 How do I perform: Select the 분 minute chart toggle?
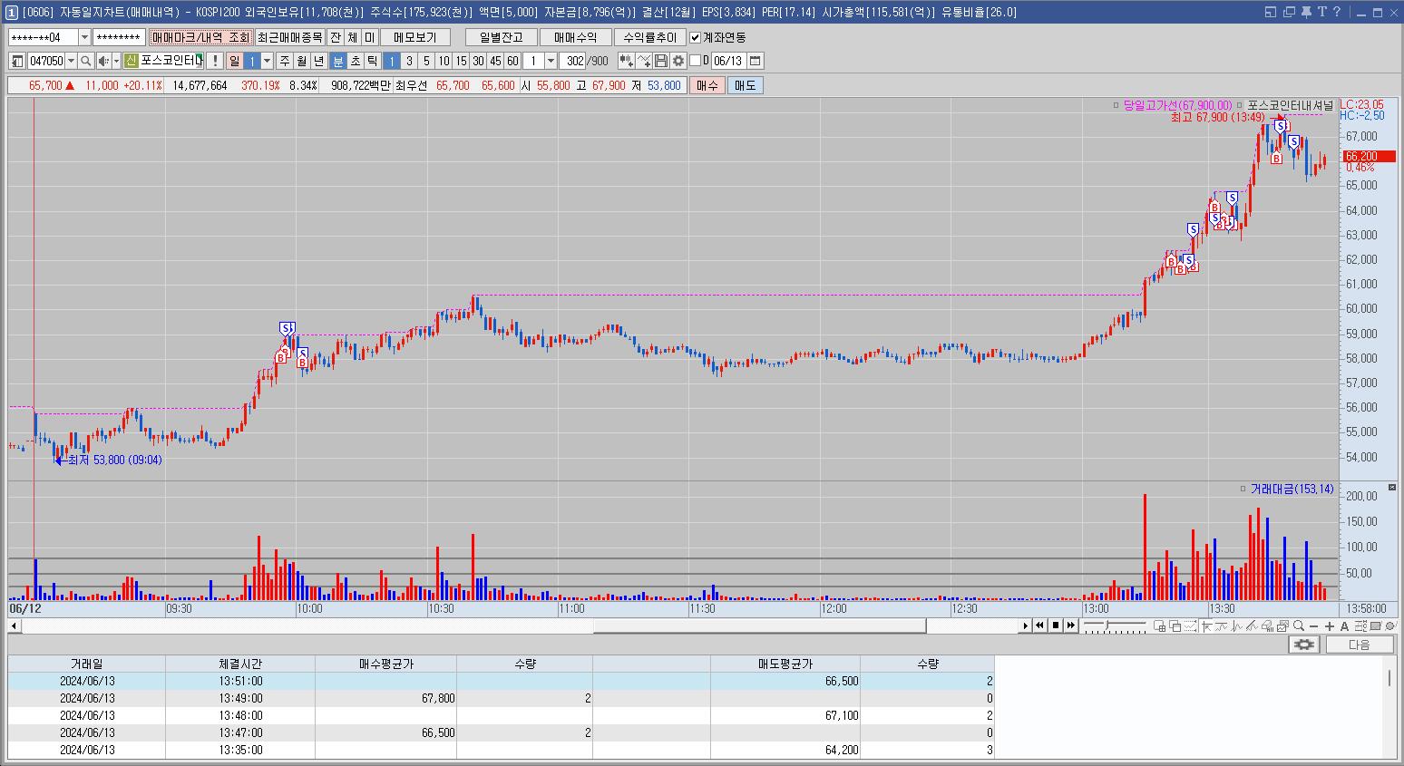337,61
